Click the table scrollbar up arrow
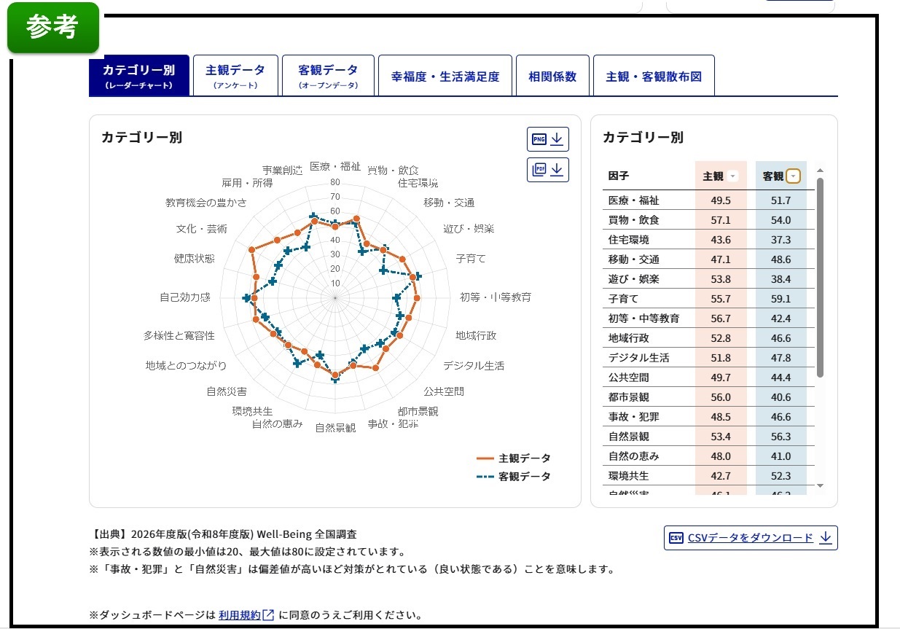 tap(820, 171)
